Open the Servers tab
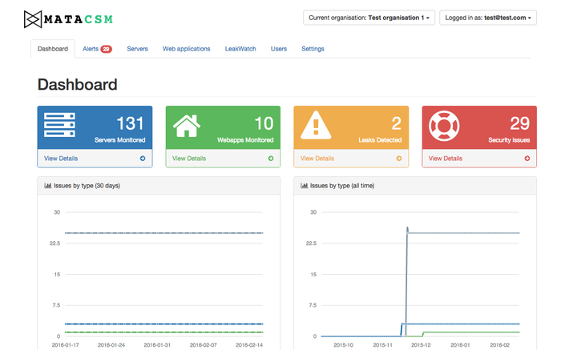The image size is (561, 350). (137, 49)
